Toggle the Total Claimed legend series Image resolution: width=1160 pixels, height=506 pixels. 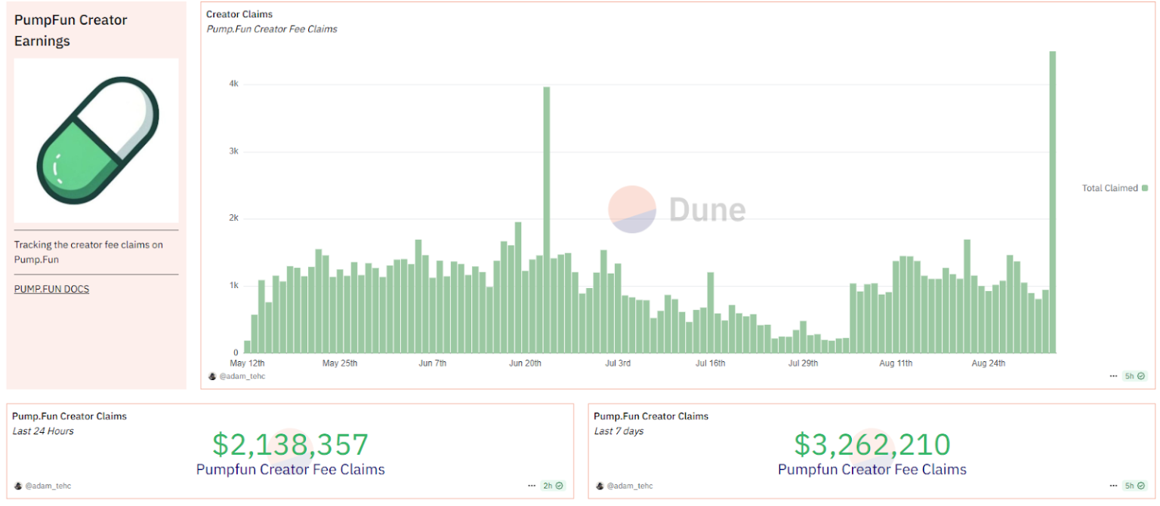coord(1109,188)
